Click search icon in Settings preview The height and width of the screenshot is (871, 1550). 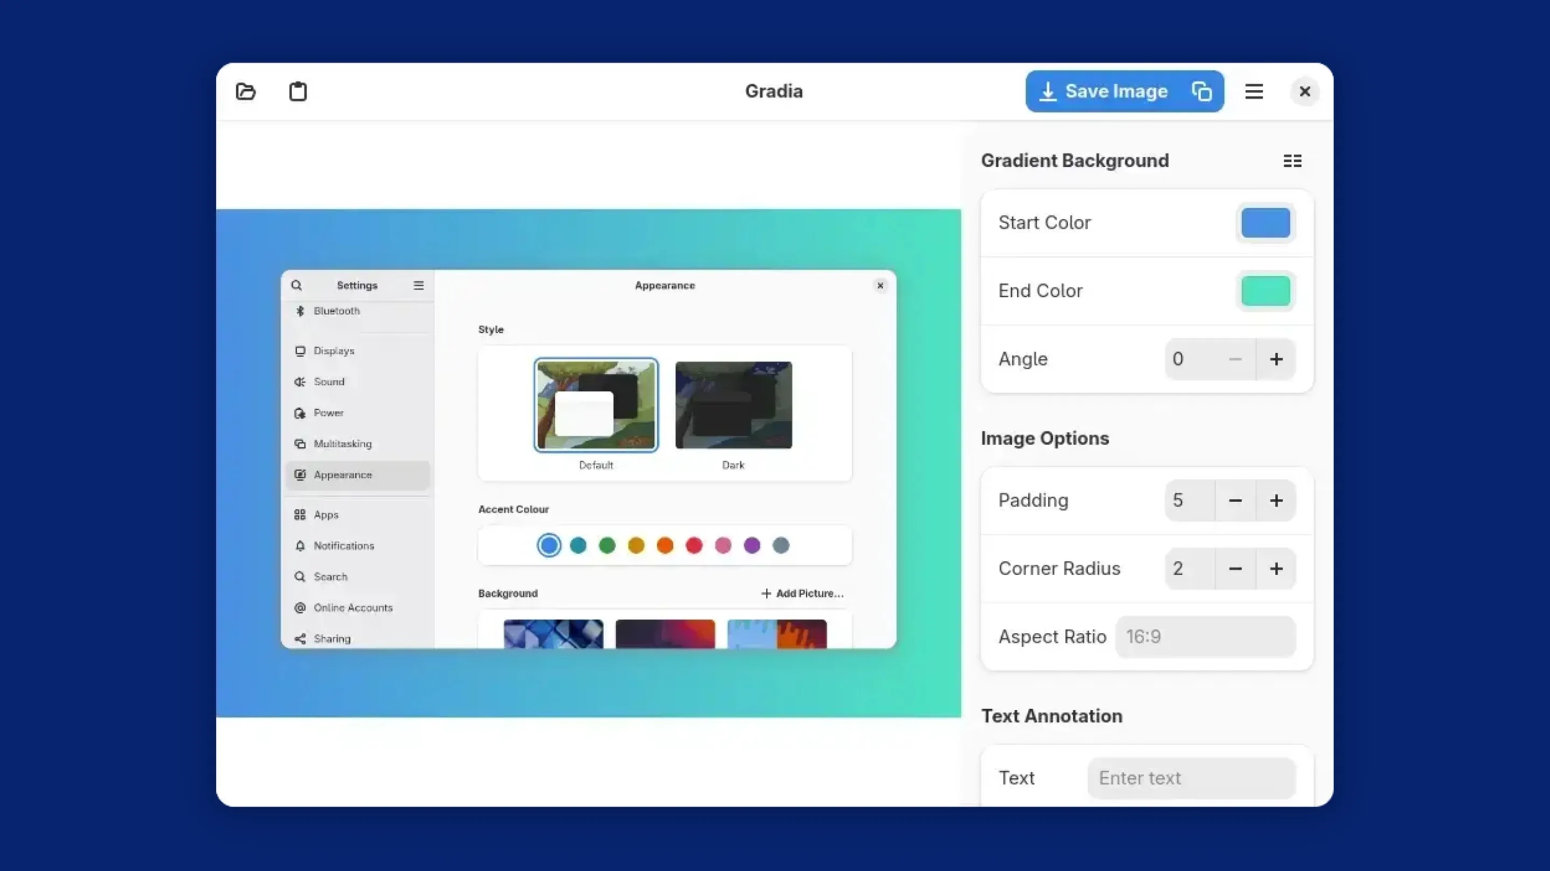click(x=297, y=285)
